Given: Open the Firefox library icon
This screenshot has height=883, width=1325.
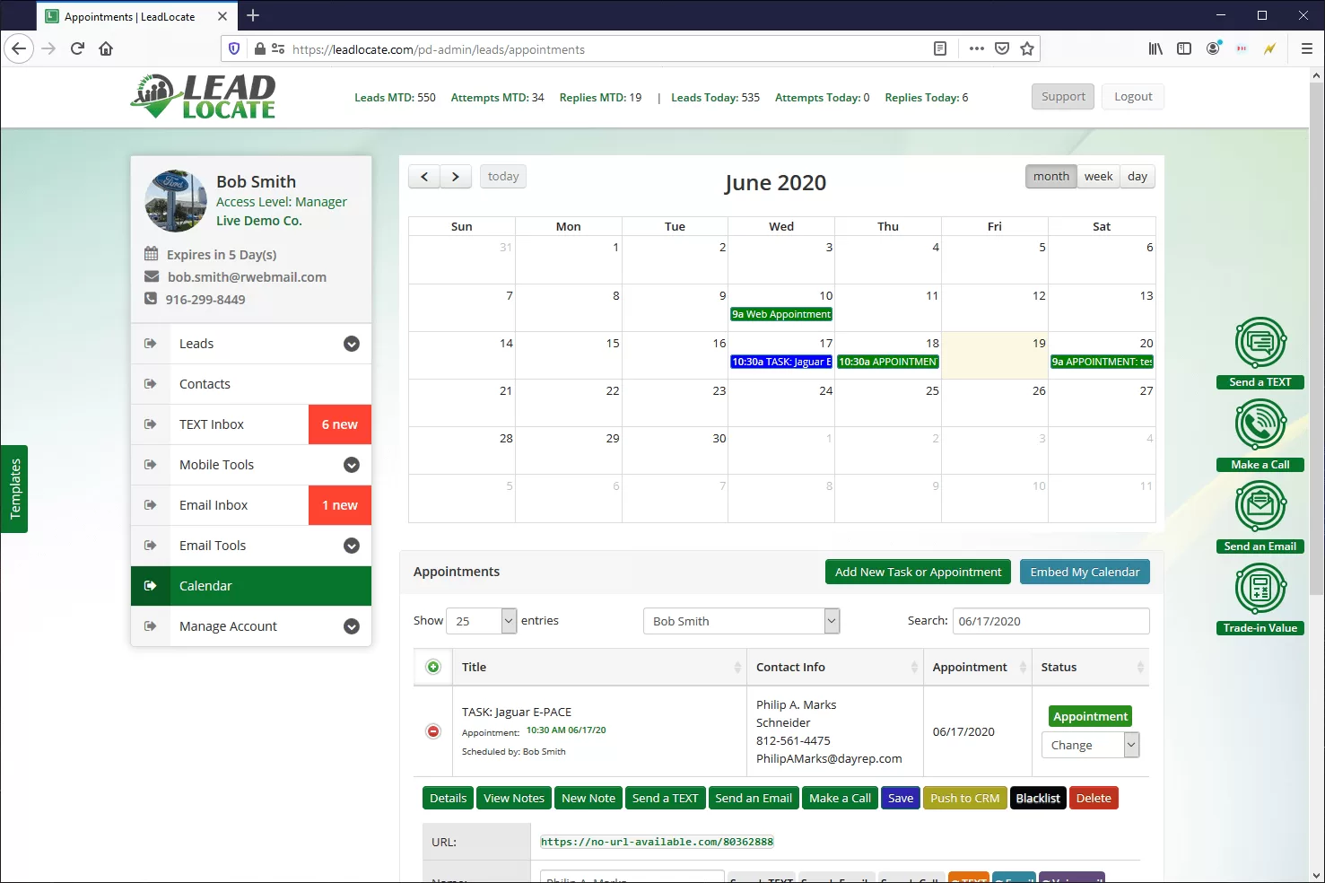Looking at the screenshot, I should coord(1155,48).
